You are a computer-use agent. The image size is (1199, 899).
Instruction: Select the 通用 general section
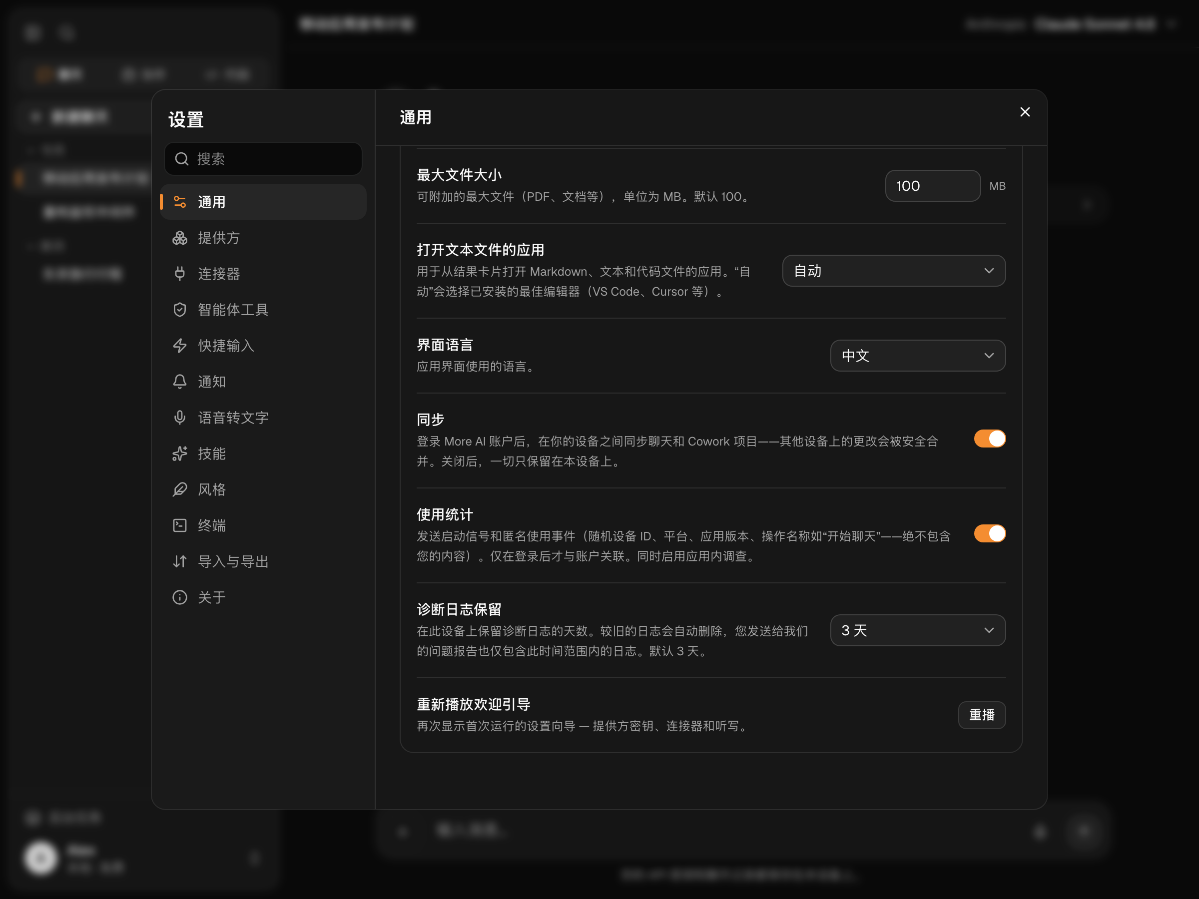click(x=263, y=202)
